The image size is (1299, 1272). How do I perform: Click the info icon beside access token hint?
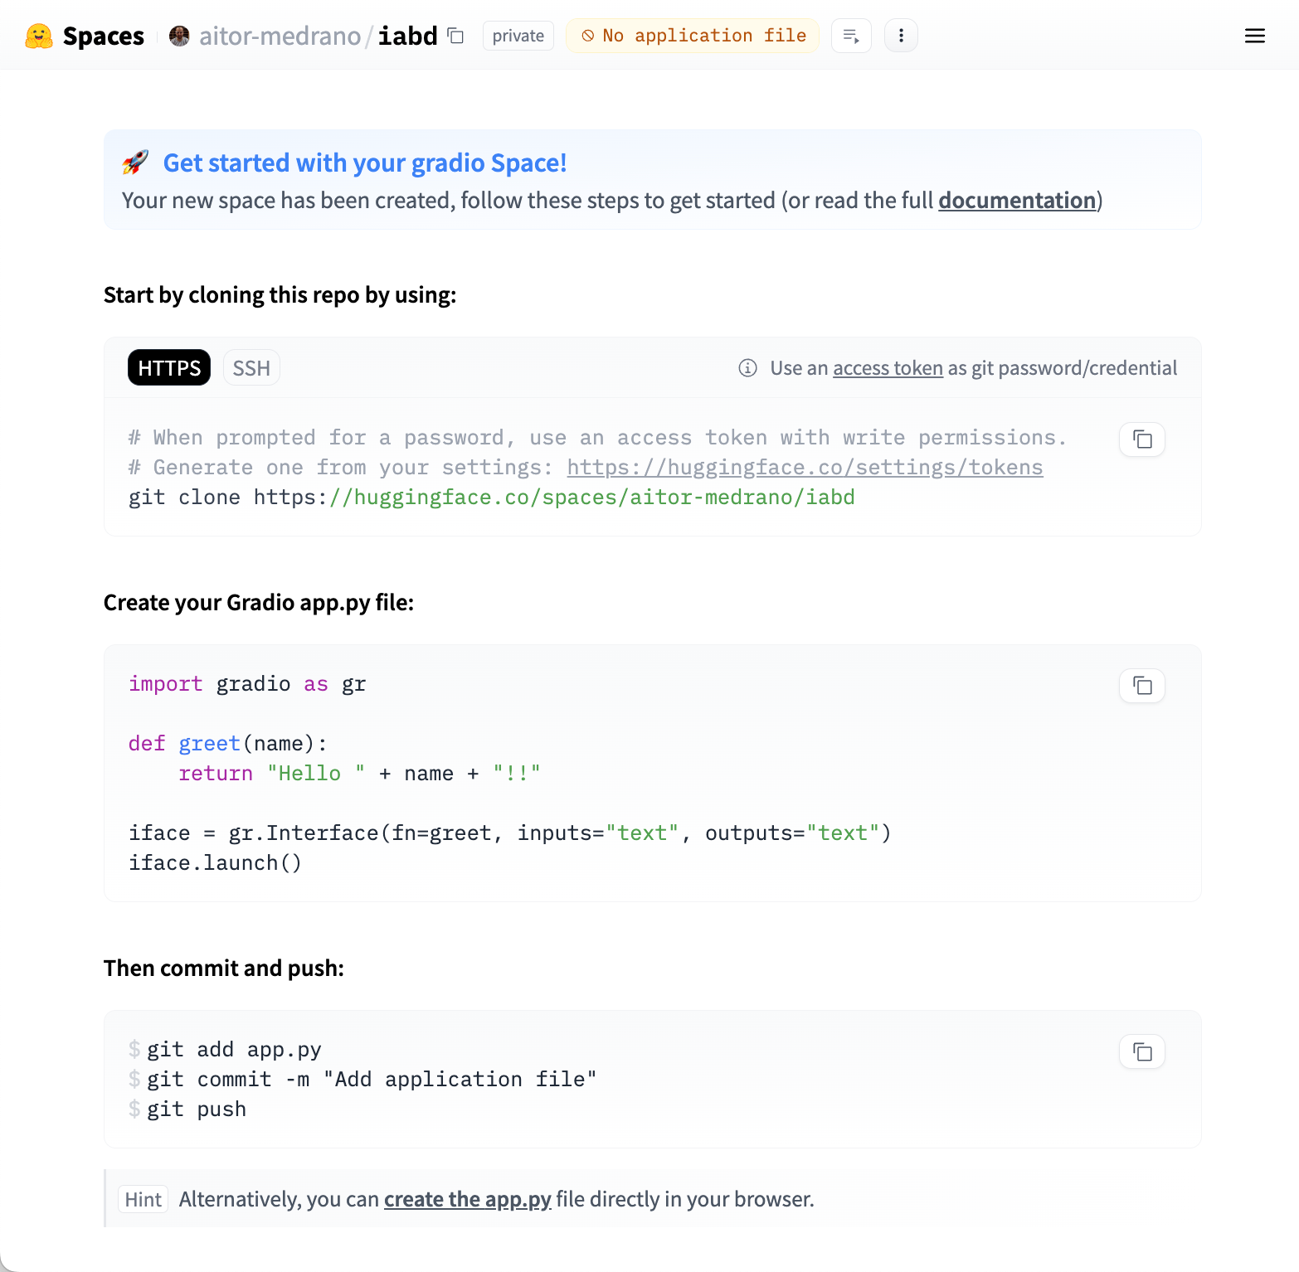747,368
